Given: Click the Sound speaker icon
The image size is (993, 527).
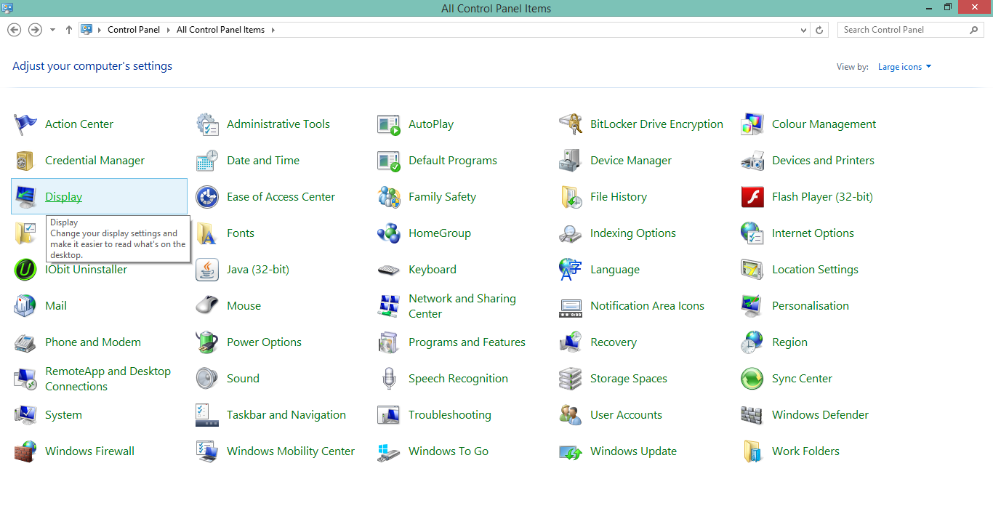Looking at the screenshot, I should click(207, 379).
